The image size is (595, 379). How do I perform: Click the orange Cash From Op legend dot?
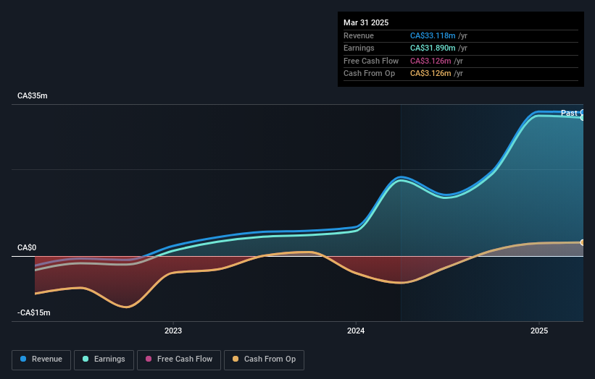[x=236, y=359]
